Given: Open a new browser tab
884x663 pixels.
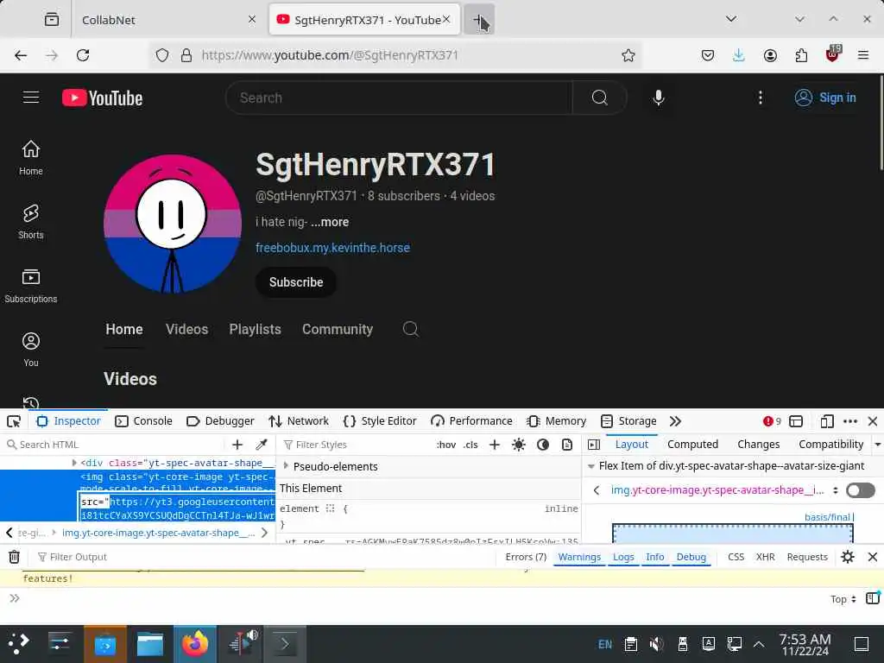Looking at the screenshot, I should 478,20.
